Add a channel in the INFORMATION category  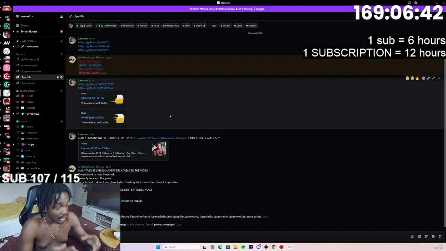tap(61, 91)
